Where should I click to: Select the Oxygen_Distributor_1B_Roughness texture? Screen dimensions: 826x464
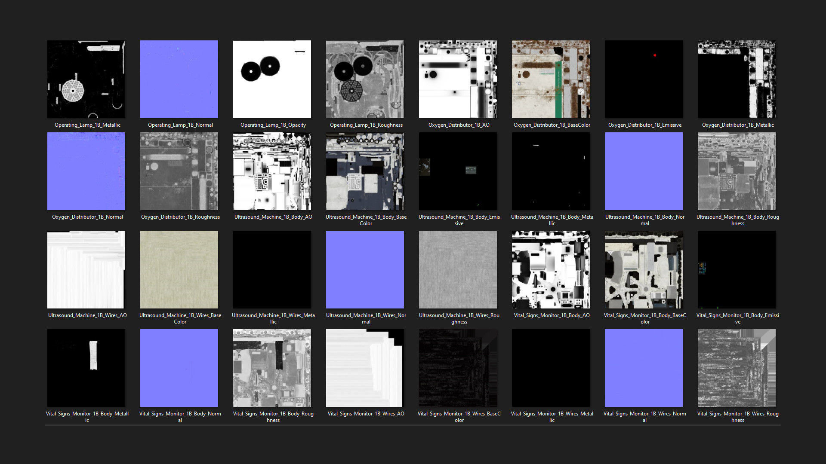click(179, 171)
